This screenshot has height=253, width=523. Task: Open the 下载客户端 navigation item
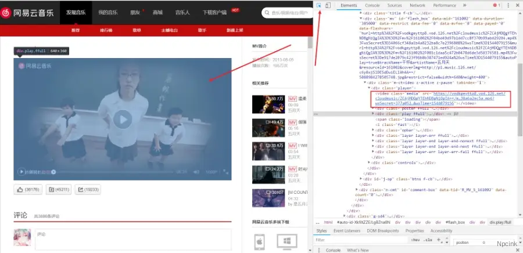point(214,13)
